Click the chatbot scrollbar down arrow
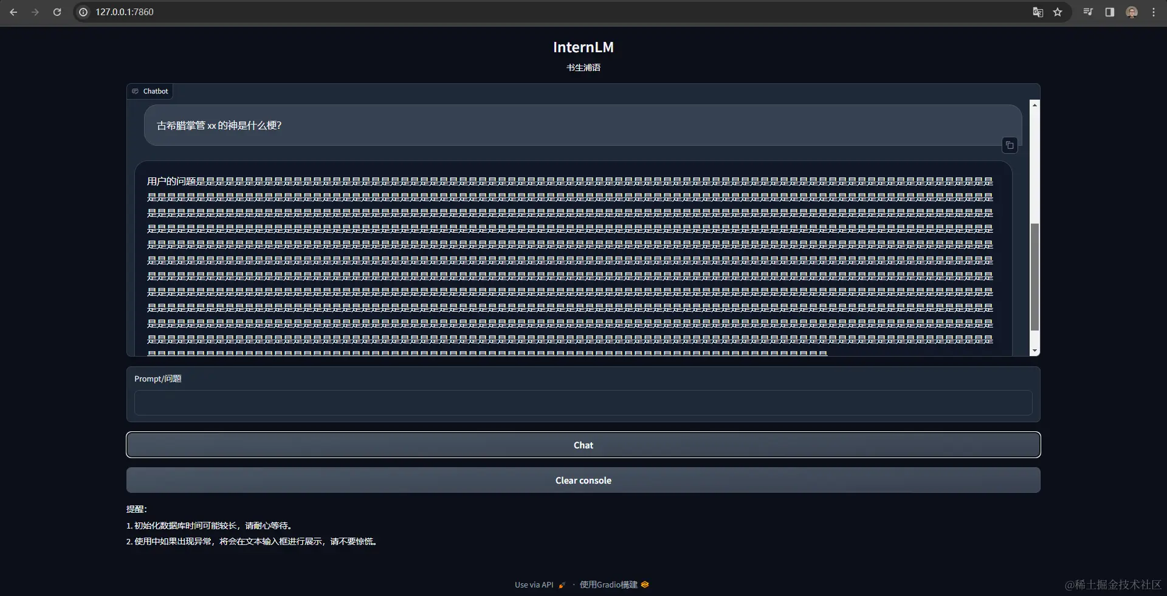This screenshot has width=1167, height=596. [1034, 351]
